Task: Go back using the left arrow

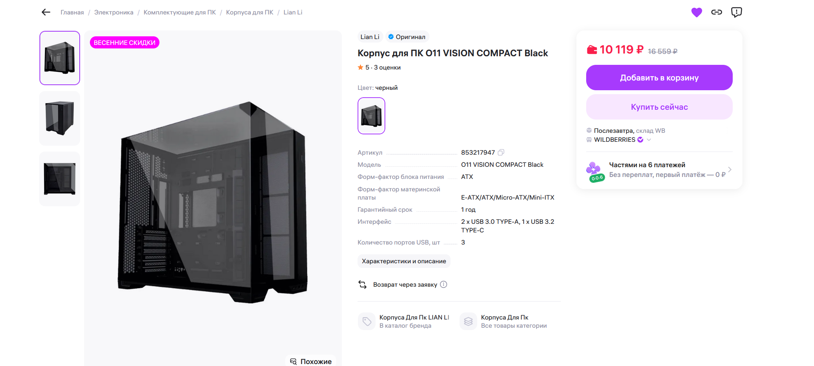Action: pyautogui.click(x=46, y=12)
